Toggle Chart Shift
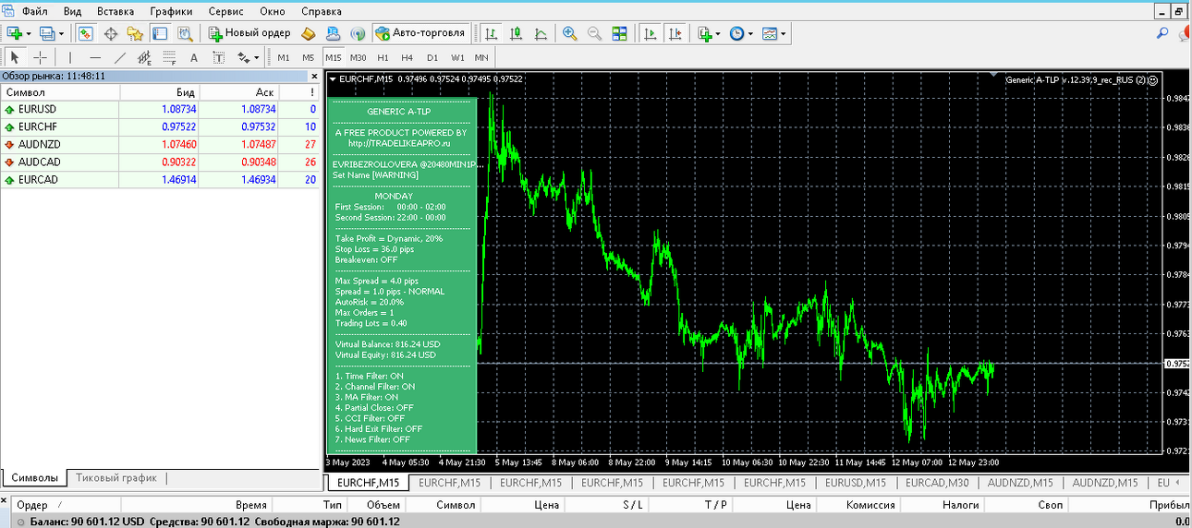Screen dimensions: 1192x528 point(675,33)
